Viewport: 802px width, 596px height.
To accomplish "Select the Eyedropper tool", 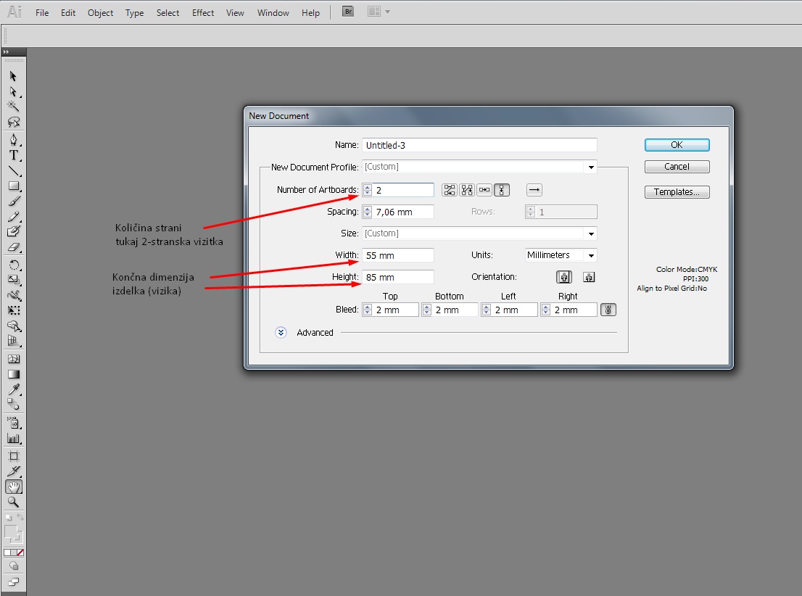I will tap(13, 390).
